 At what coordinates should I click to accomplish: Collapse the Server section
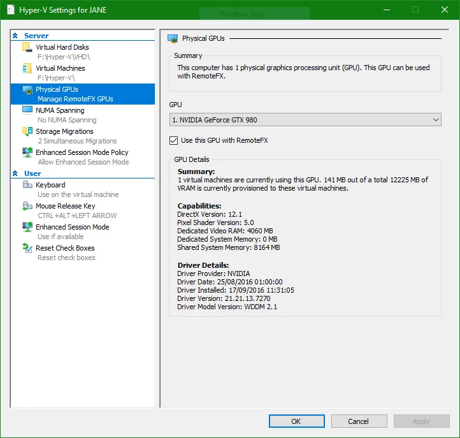(15, 36)
